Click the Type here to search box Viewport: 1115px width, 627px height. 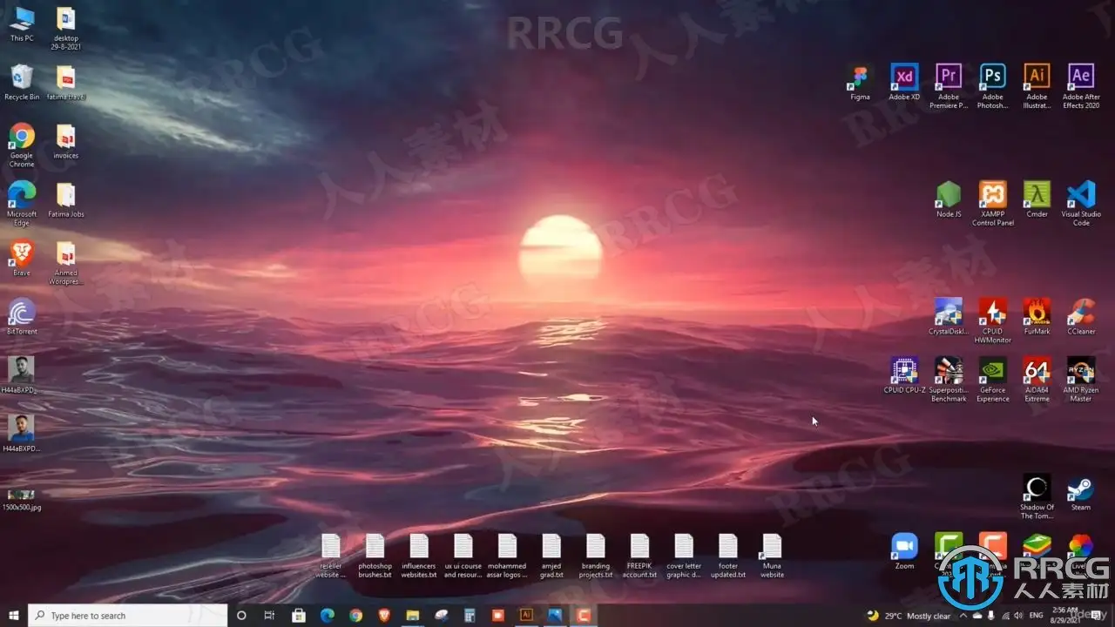coord(127,616)
